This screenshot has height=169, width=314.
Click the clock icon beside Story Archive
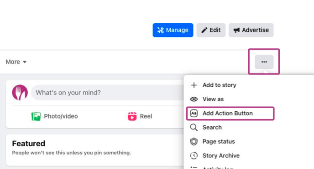point(194,155)
